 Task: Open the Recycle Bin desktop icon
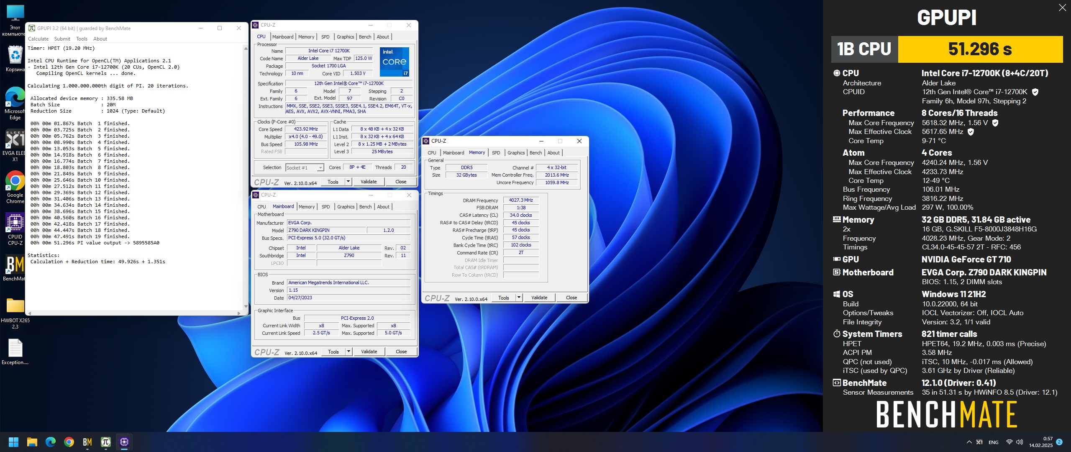[x=15, y=59]
